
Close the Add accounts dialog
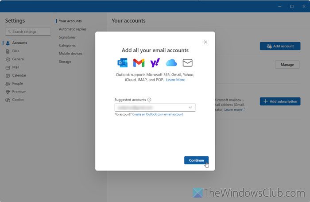[205, 42]
